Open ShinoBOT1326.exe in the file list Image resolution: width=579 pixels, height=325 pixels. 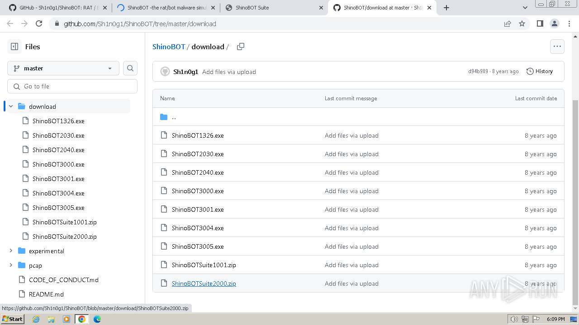[198, 135]
